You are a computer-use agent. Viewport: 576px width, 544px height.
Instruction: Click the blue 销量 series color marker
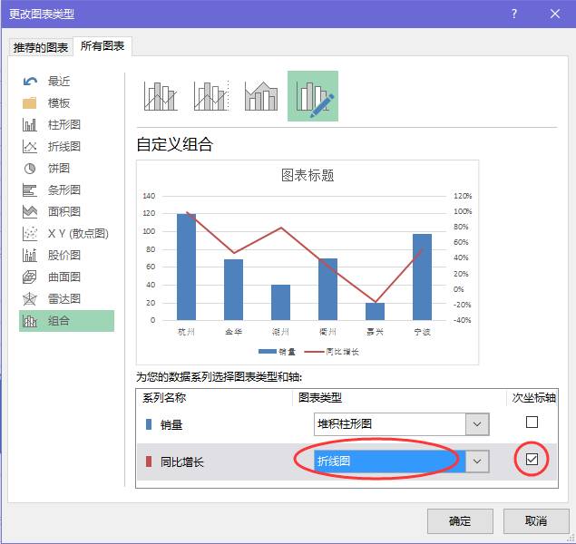[x=149, y=424]
